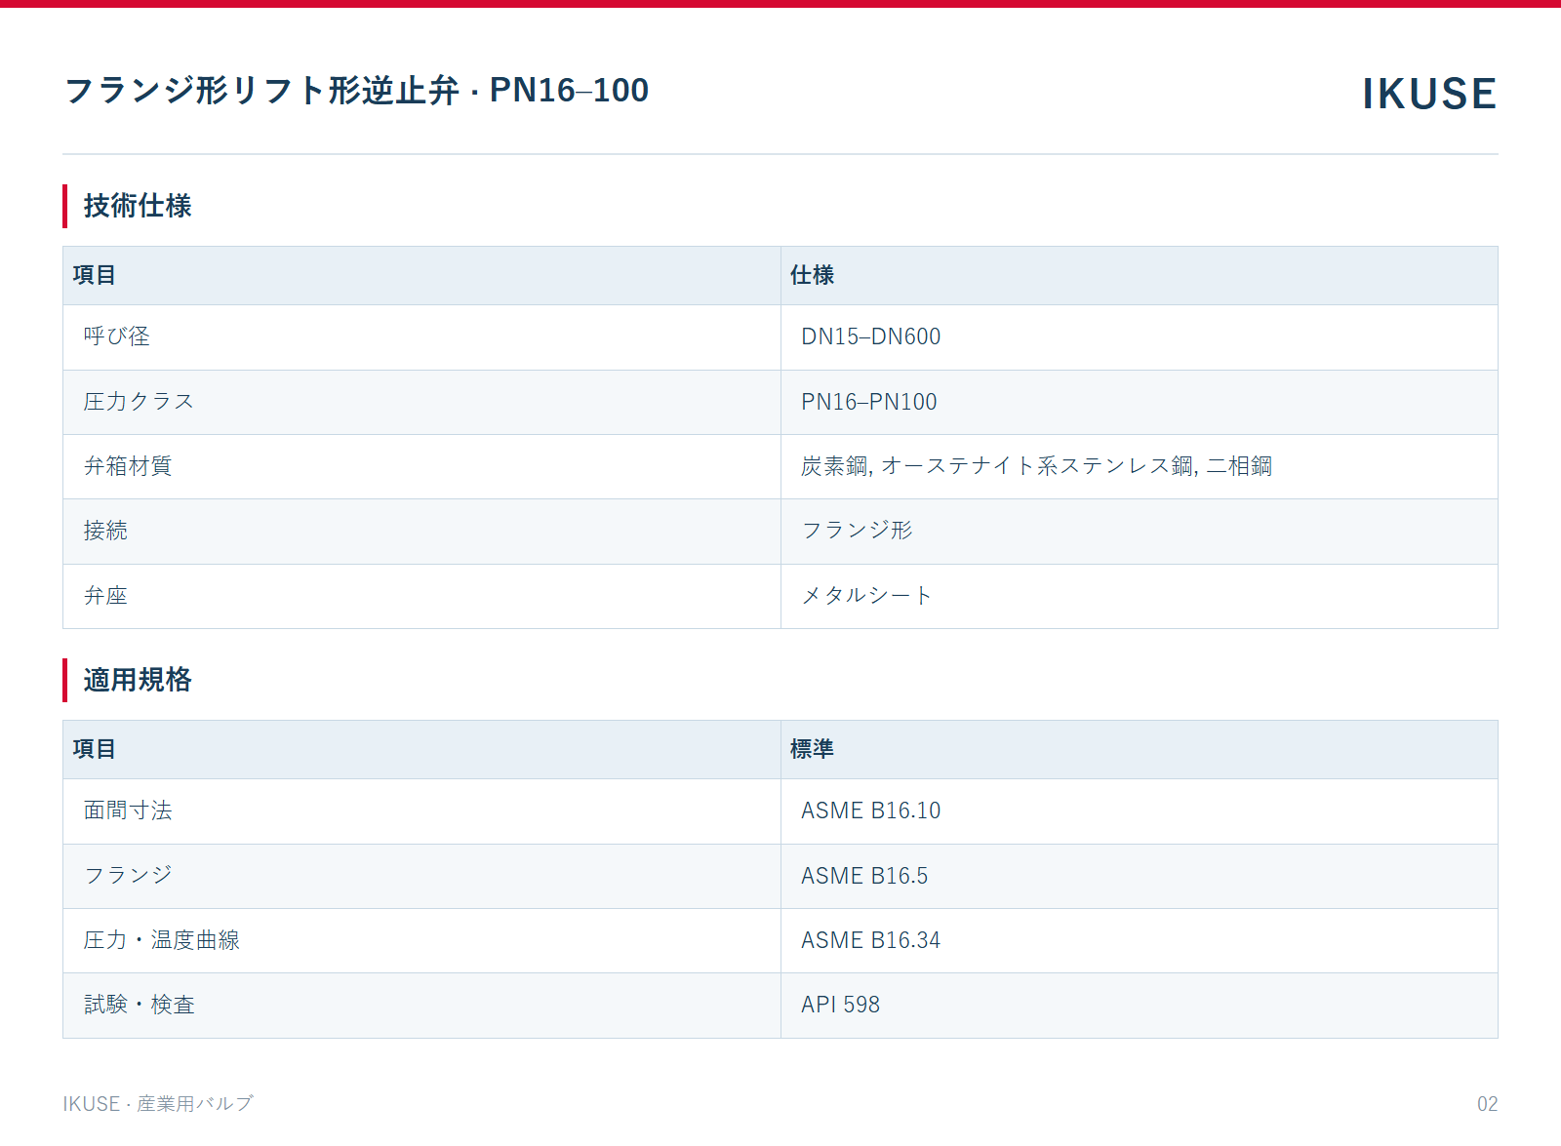Click the DN15–DN600 value cell
This screenshot has width=1561, height=1146.
click(x=1140, y=337)
